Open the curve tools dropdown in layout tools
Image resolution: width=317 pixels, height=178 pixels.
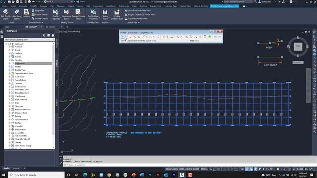[153, 37]
